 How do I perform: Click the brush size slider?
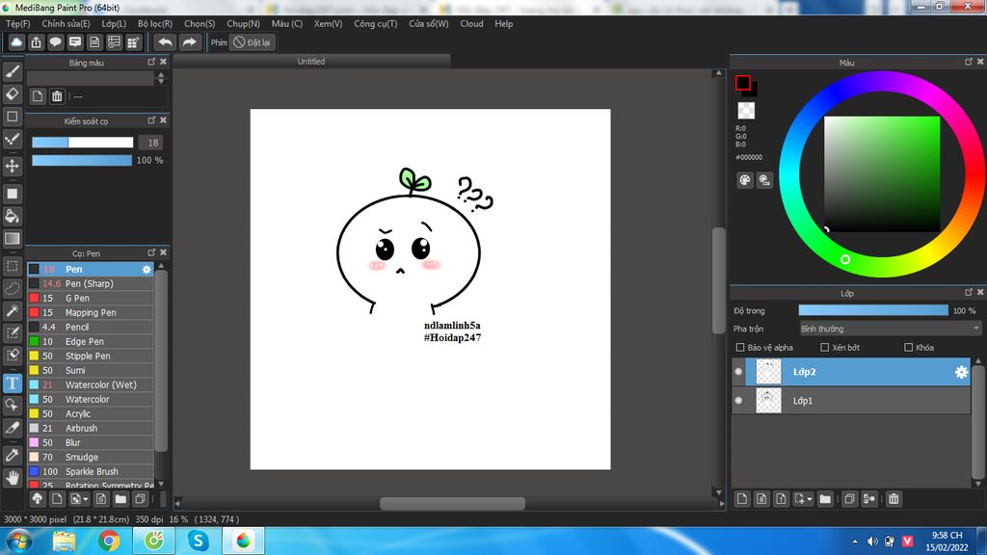tap(83, 143)
